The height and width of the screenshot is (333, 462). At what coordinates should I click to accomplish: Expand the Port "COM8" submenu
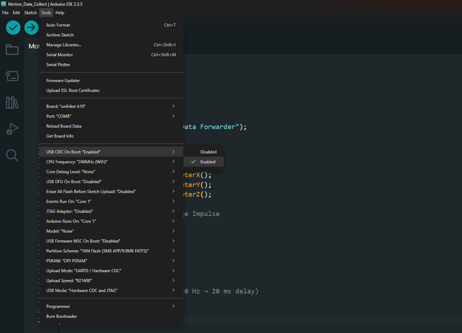111,116
